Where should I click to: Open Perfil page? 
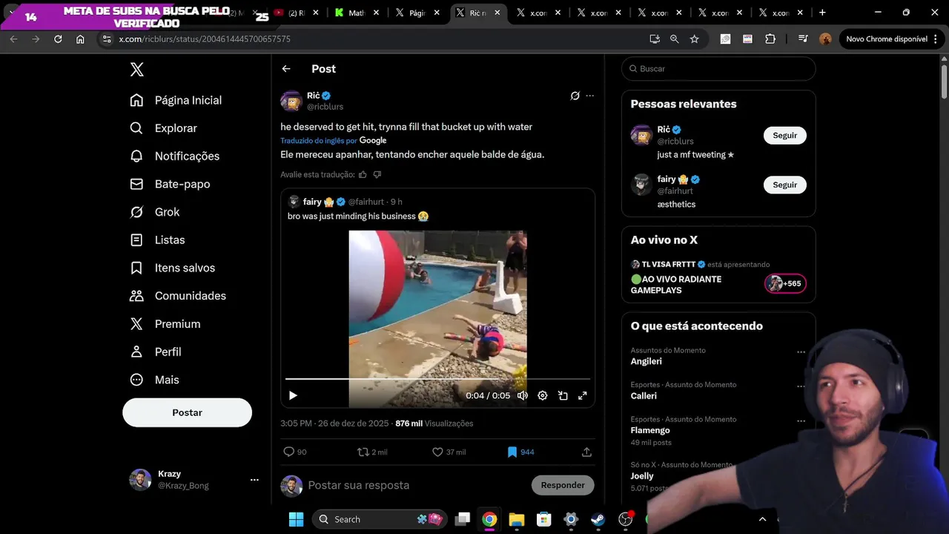click(x=156, y=352)
